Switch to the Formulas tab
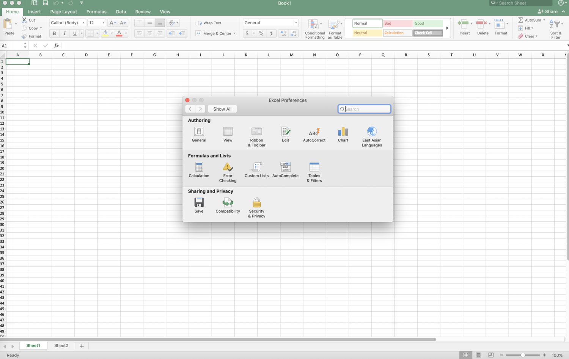 (x=96, y=12)
